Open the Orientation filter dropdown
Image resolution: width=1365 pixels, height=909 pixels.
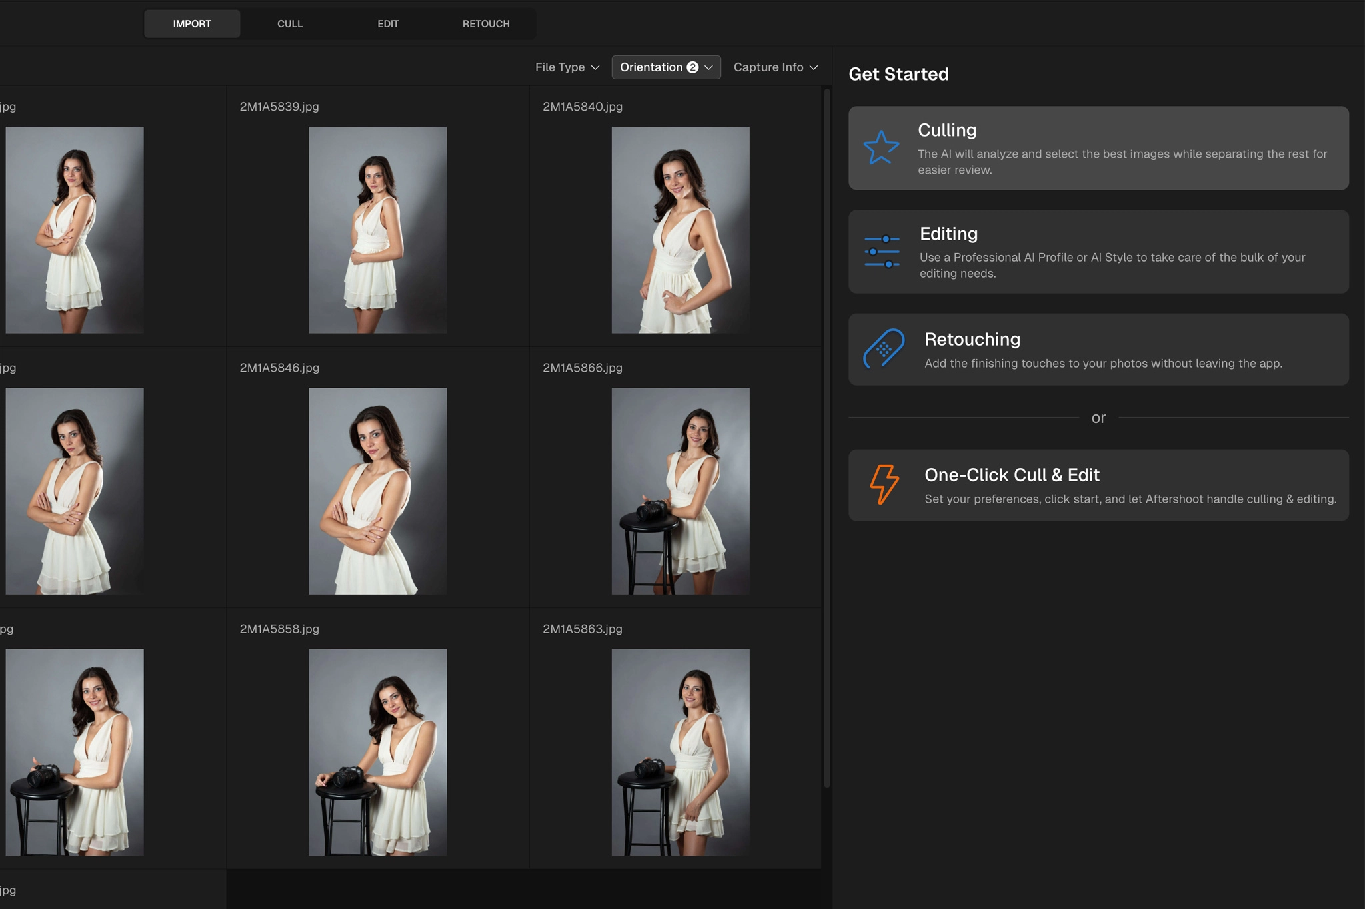coord(666,67)
